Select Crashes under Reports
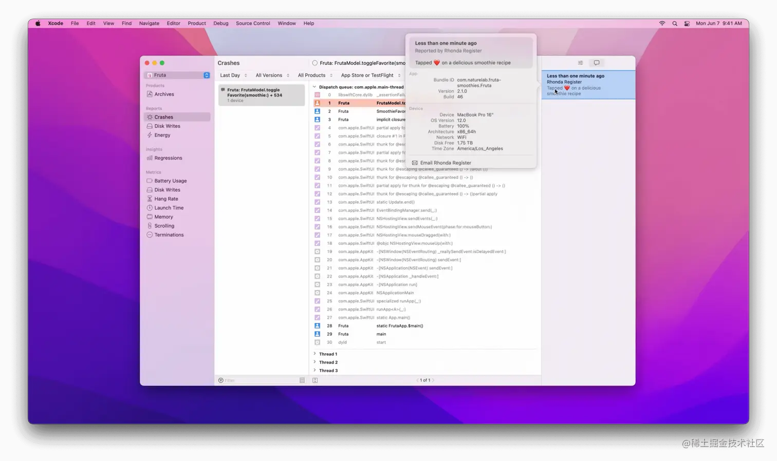 [x=177, y=117]
